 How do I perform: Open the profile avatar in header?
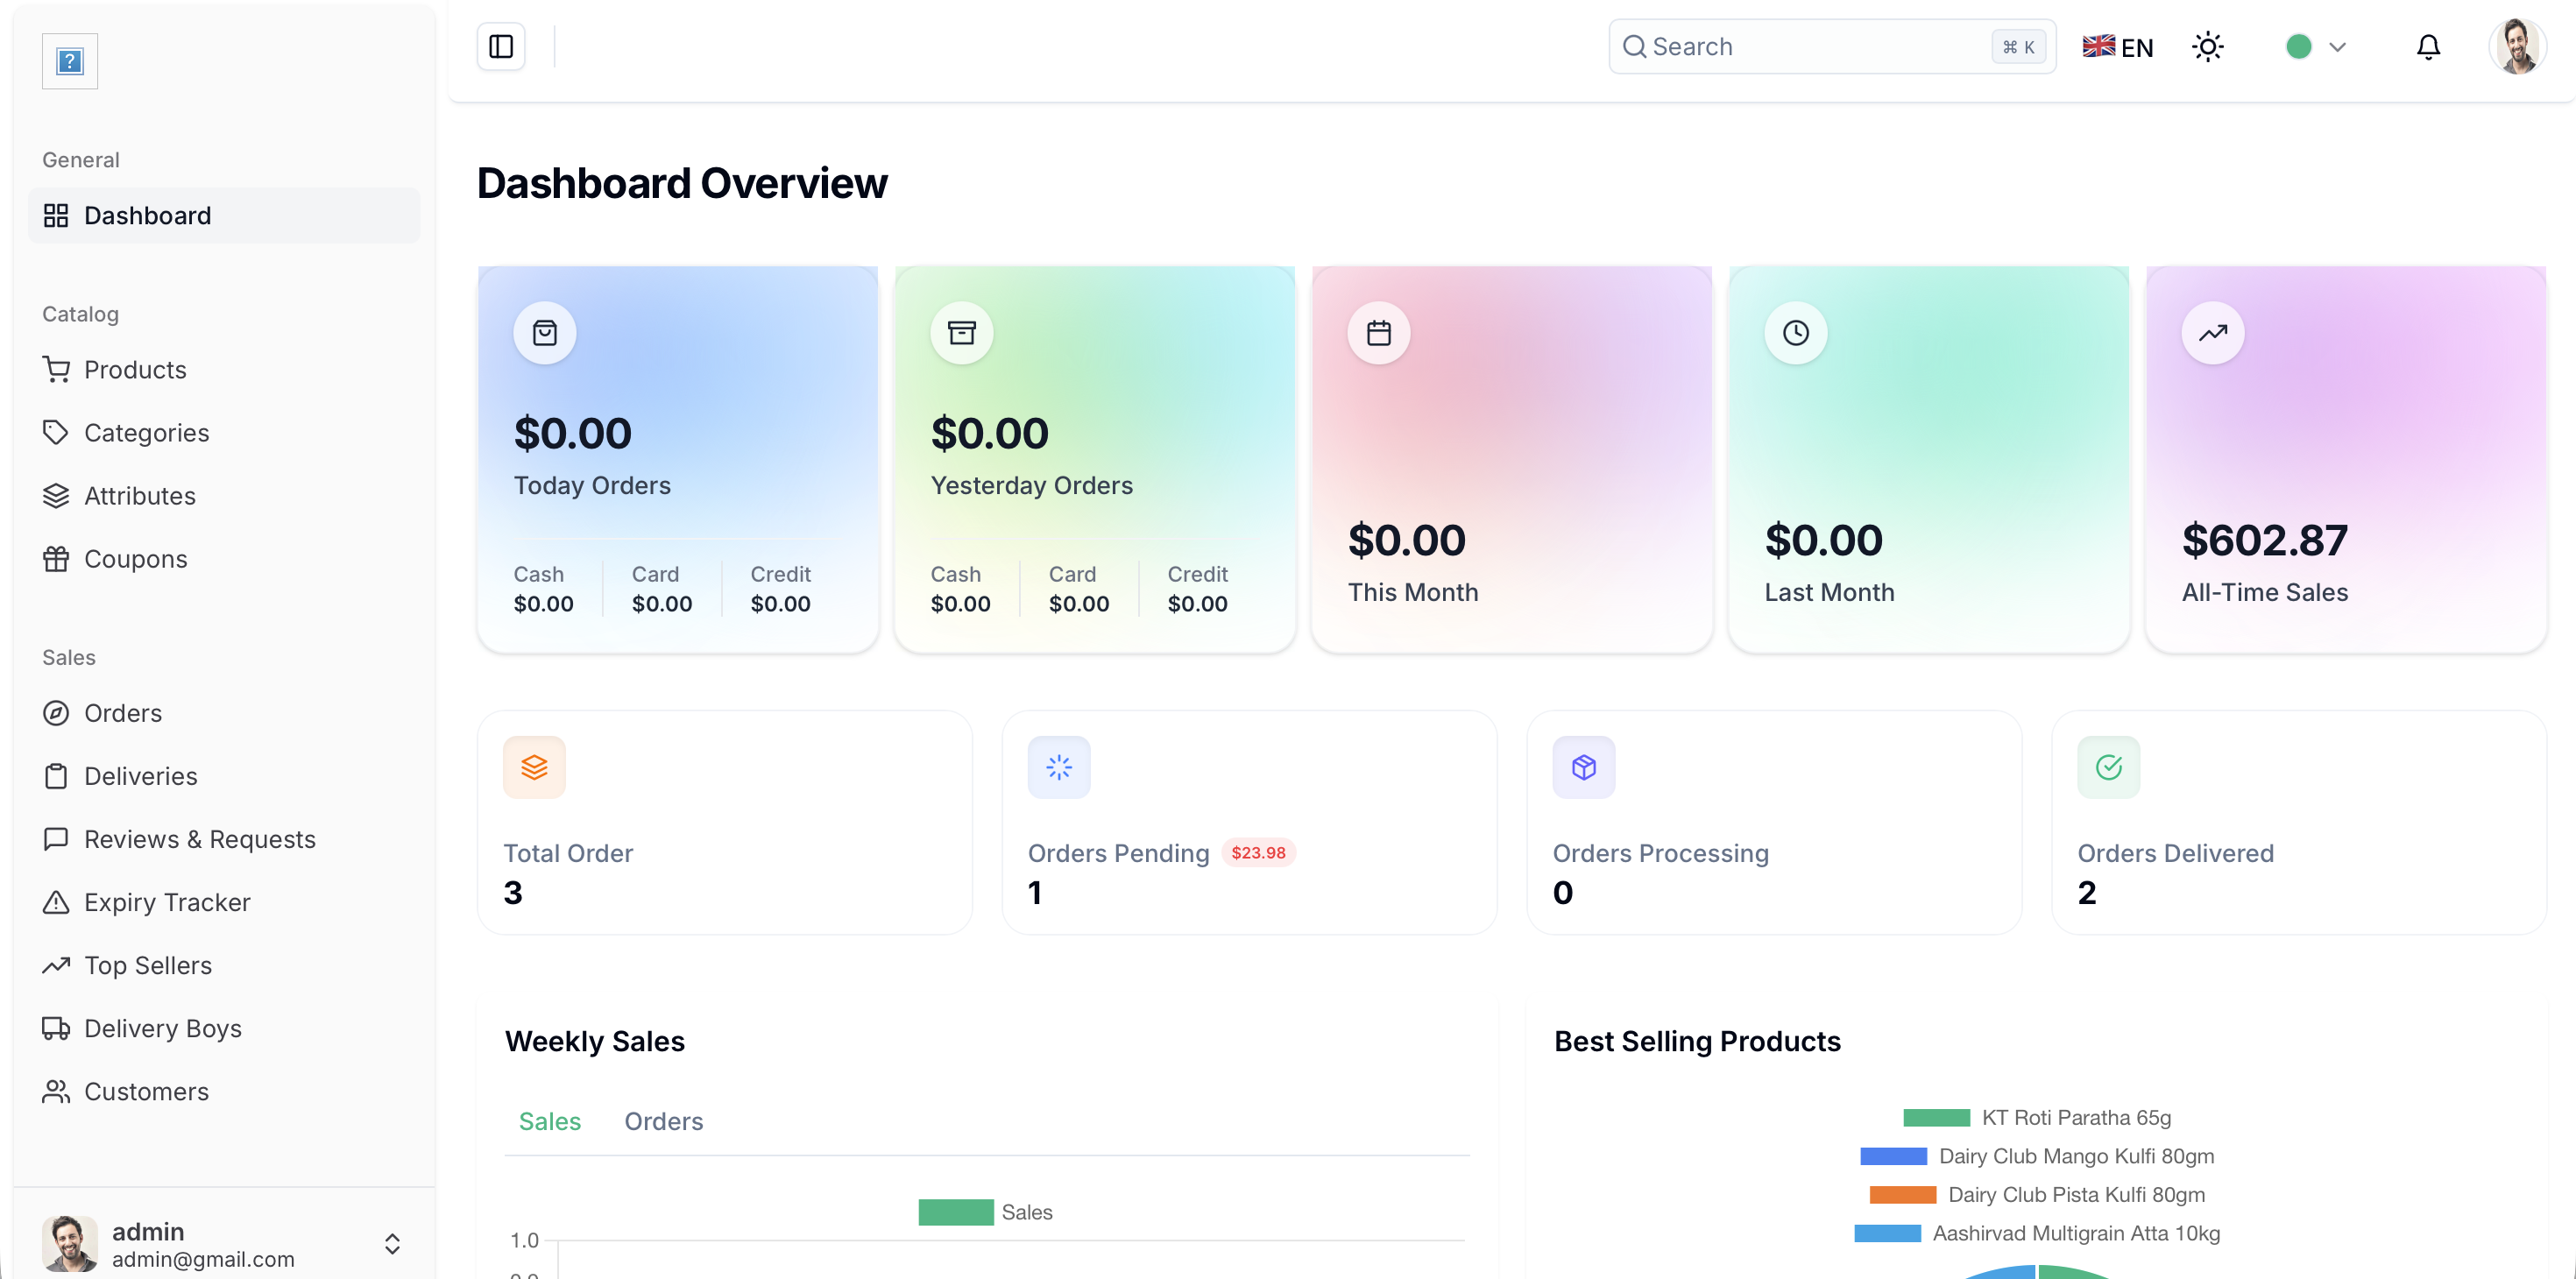(2517, 47)
